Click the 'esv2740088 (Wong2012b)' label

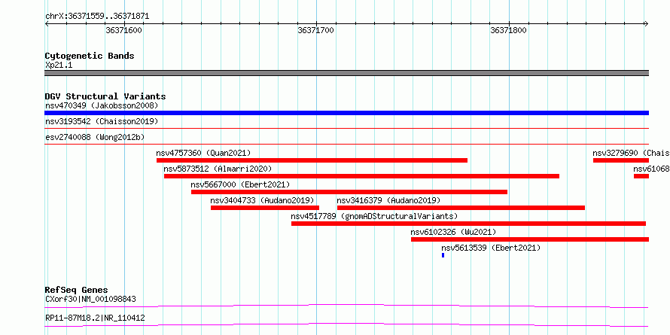point(95,137)
